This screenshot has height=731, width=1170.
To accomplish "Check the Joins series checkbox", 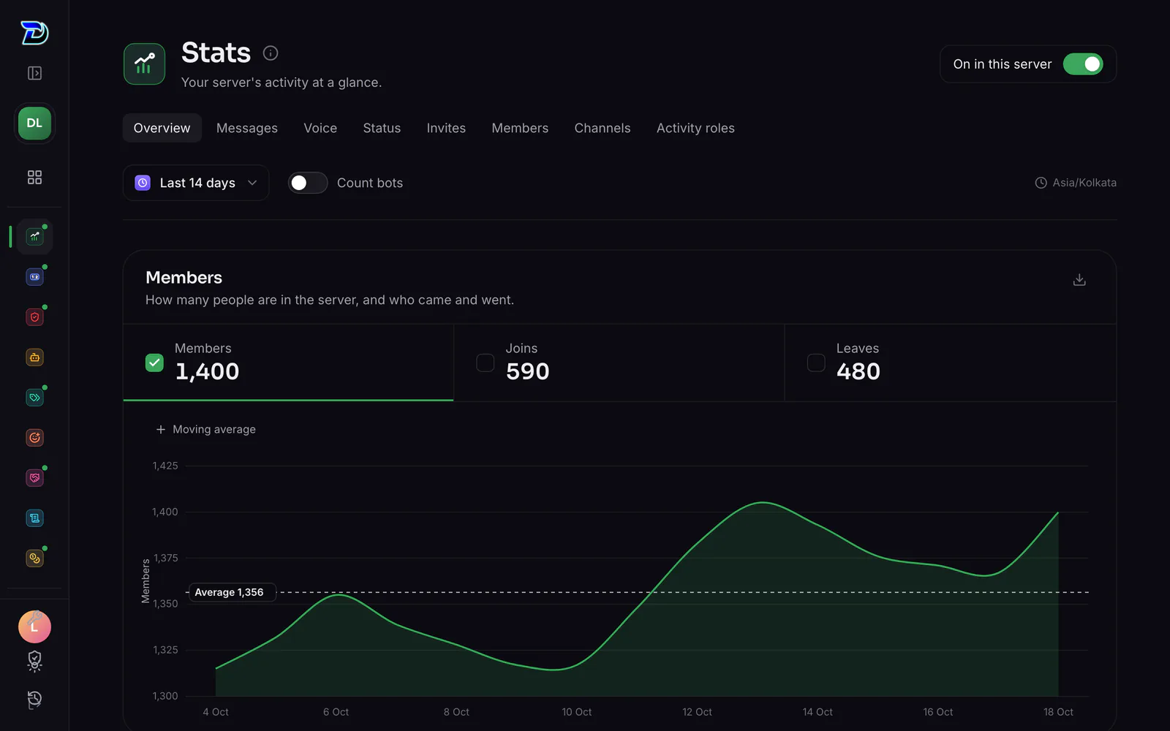I will [486, 363].
